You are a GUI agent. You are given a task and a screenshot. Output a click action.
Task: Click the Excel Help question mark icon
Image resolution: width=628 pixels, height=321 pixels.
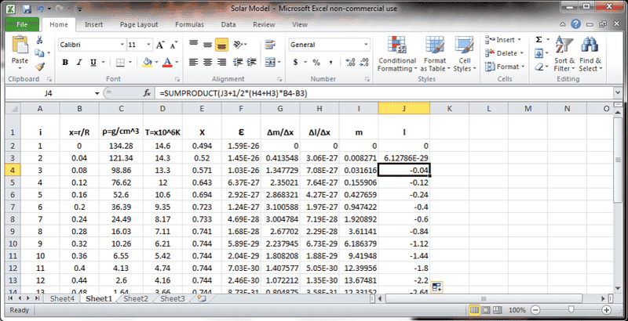click(x=575, y=24)
